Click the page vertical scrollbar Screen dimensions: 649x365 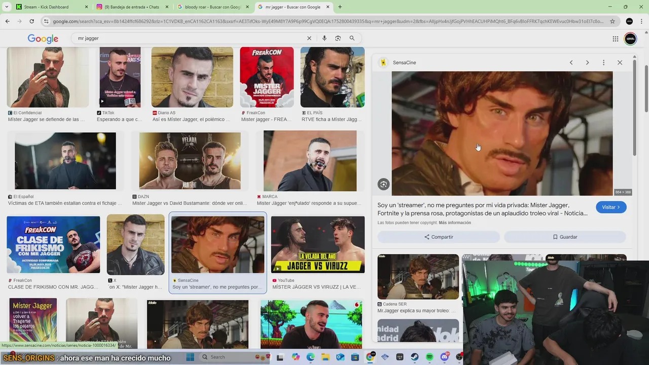(x=646, y=89)
